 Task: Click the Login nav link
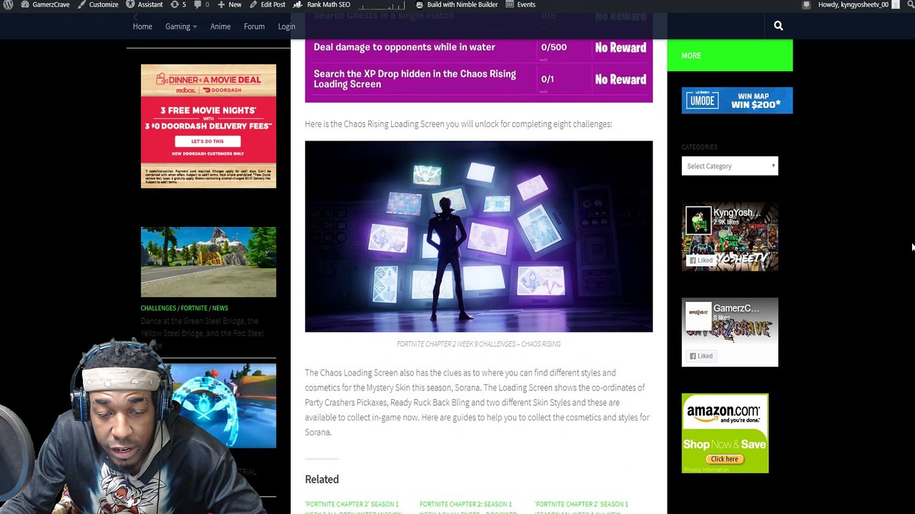point(287,26)
